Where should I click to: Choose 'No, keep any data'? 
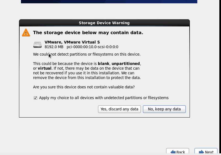pyautogui.click(x=164, y=109)
